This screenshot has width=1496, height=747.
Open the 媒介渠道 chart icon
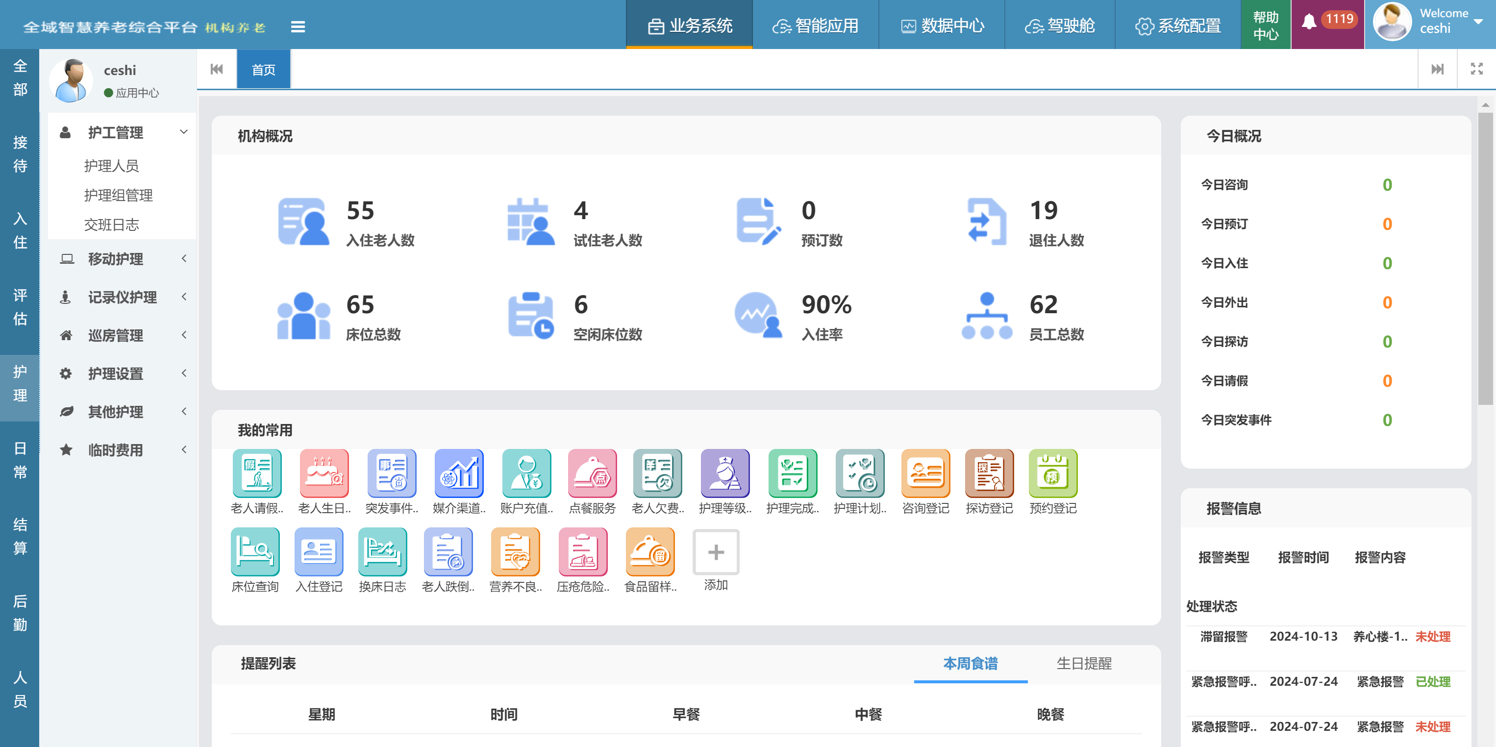point(459,473)
